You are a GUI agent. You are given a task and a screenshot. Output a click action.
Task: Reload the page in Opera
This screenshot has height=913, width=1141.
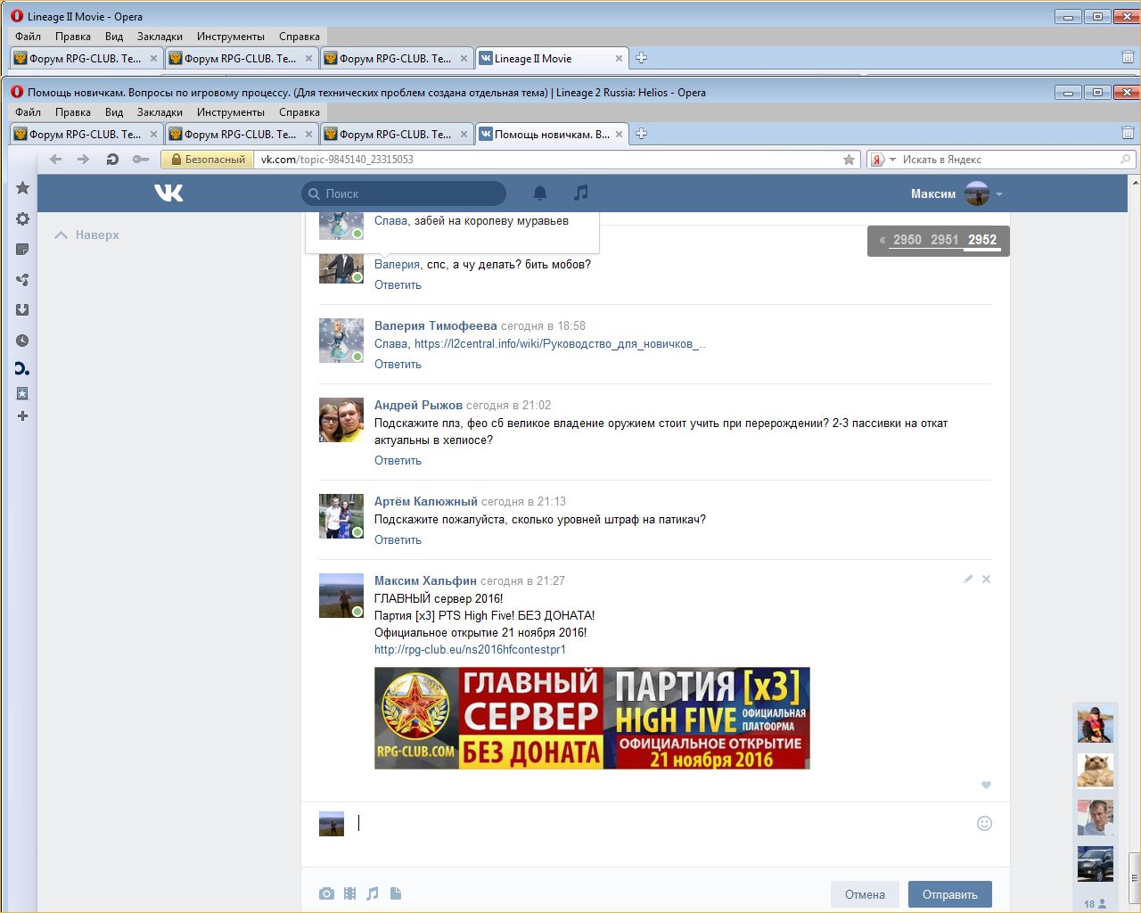click(112, 160)
